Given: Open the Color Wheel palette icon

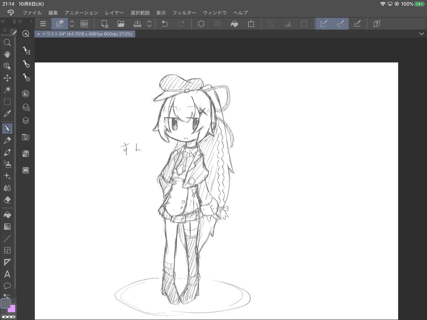Looking at the screenshot, I should 26,94.
